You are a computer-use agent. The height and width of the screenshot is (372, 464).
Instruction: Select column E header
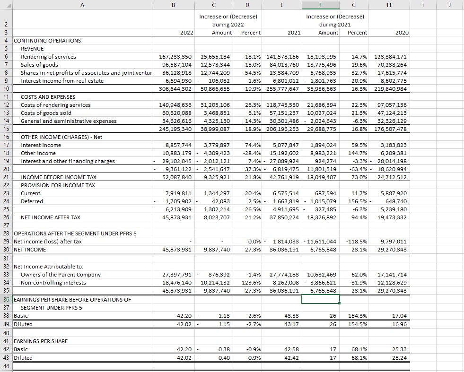click(282, 5)
